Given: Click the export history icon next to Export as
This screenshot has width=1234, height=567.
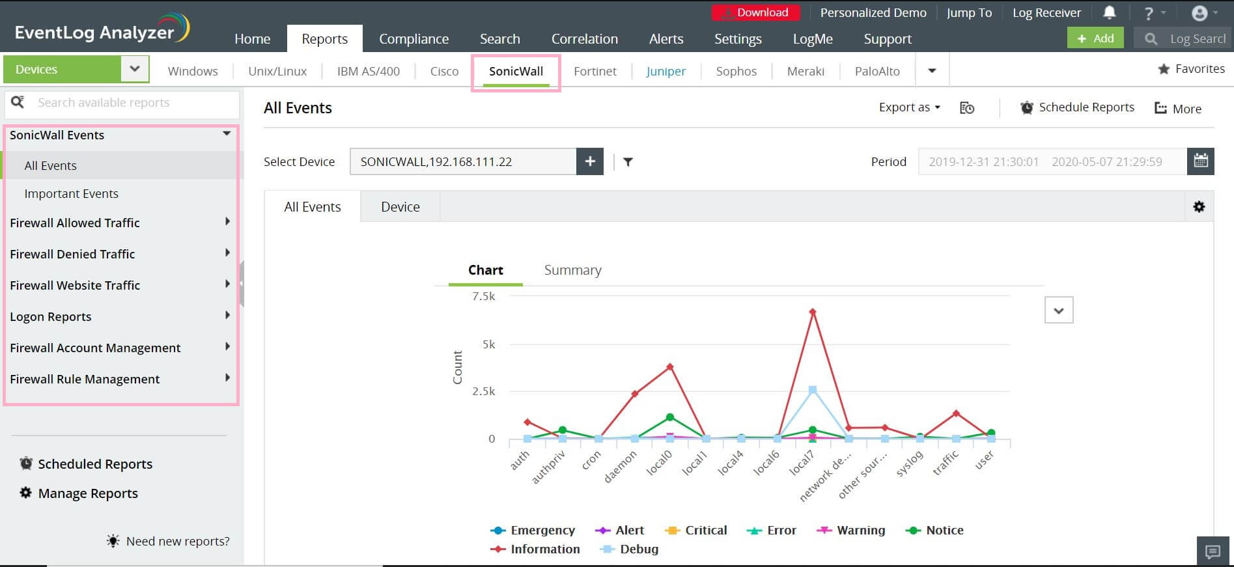Looking at the screenshot, I should pos(967,108).
